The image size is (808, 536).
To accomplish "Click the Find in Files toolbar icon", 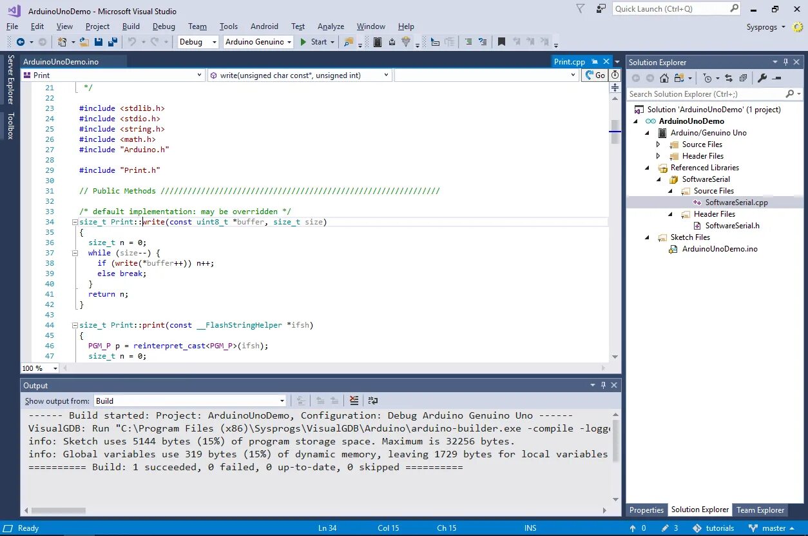I will click(349, 42).
